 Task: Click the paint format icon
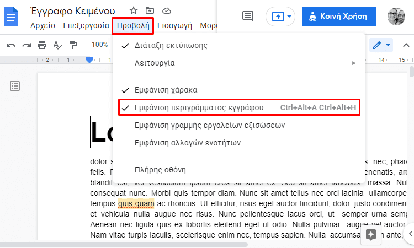[x=73, y=45]
